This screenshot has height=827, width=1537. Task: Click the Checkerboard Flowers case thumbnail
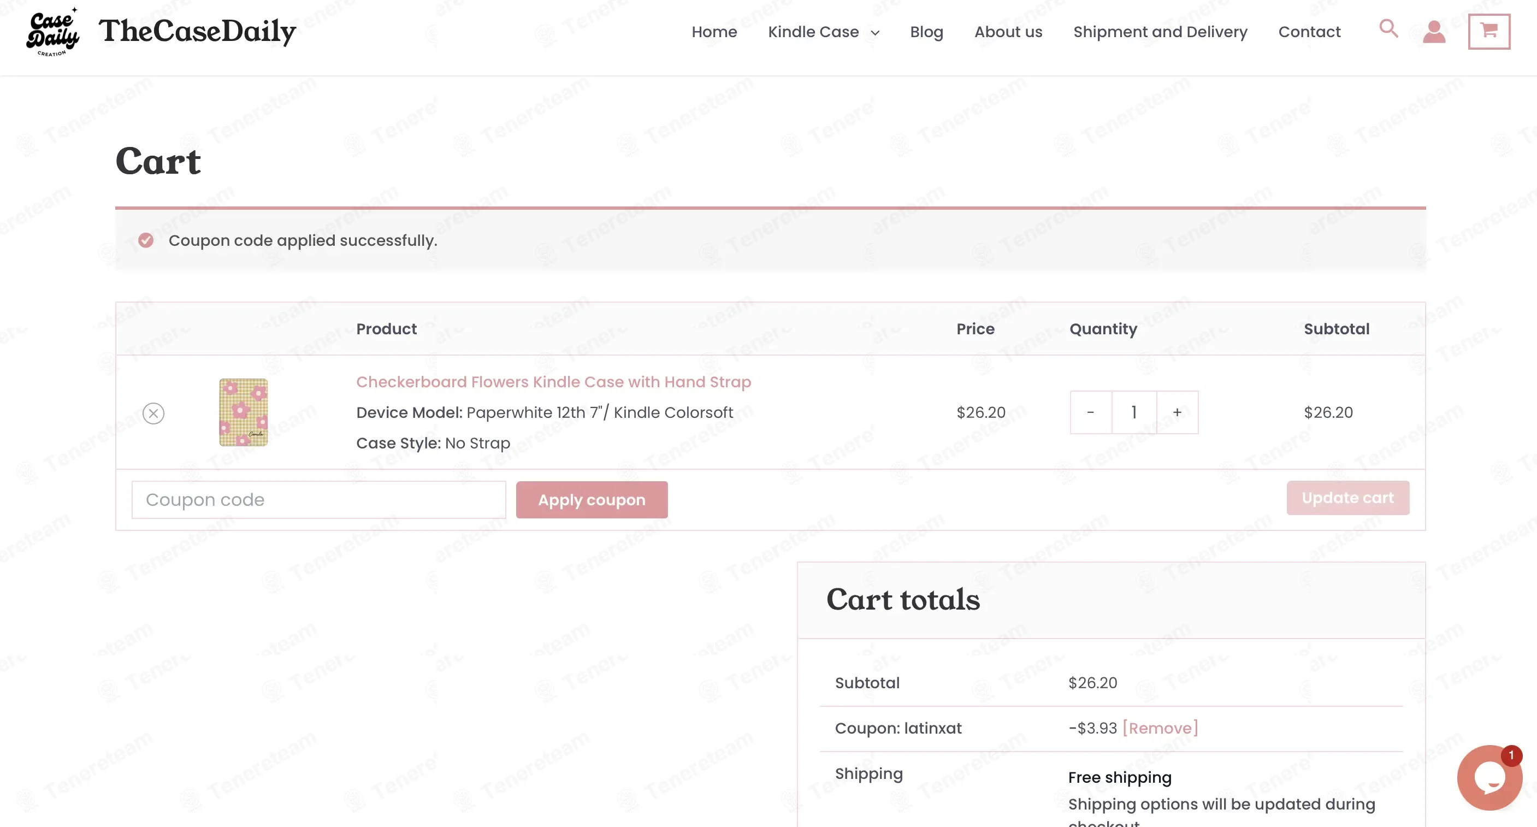point(244,412)
